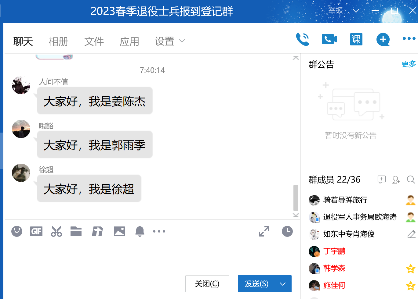This screenshot has width=418, height=299.
Task: Start a group voice call
Action: pos(302,39)
